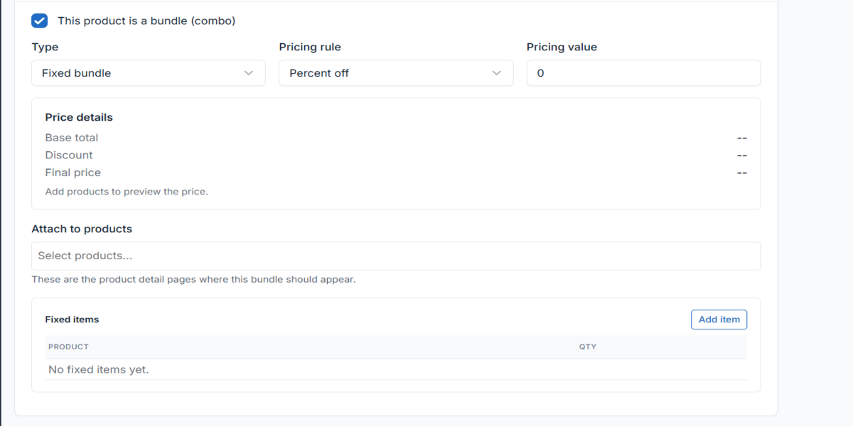Click the 'Price details' section heading
Image resolution: width=853 pixels, height=426 pixels.
pyautogui.click(x=79, y=117)
